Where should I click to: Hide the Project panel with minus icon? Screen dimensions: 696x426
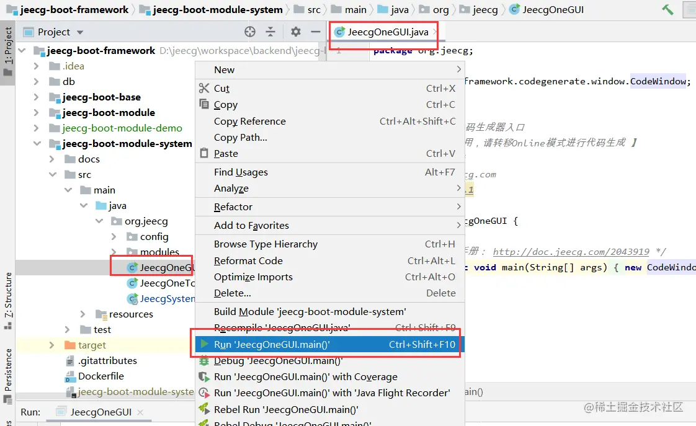(x=316, y=32)
